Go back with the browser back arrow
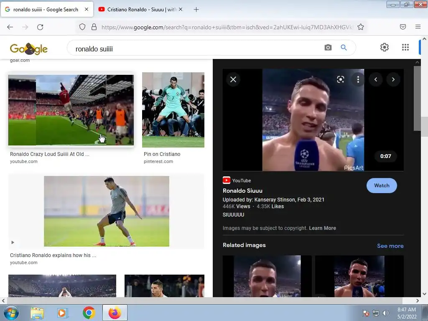This screenshot has width=428, height=321. pyautogui.click(x=10, y=27)
